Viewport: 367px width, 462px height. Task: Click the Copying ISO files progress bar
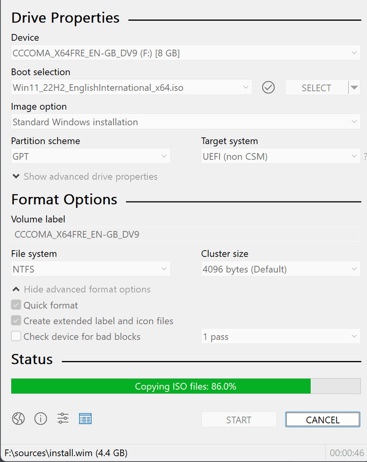coord(185,386)
